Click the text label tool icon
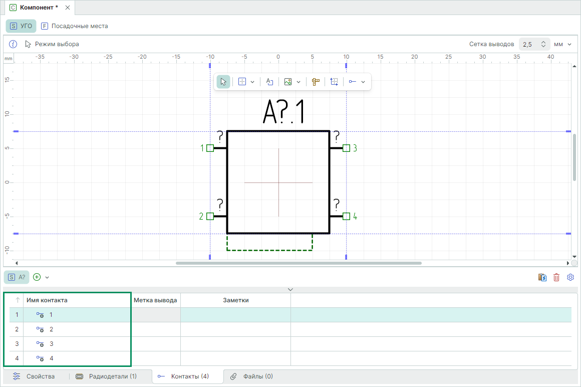This screenshot has width=581, height=387. [269, 82]
